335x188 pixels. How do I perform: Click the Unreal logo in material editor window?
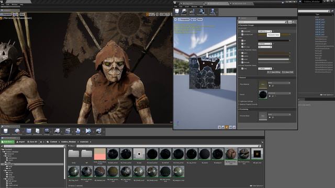tap(175, 3)
